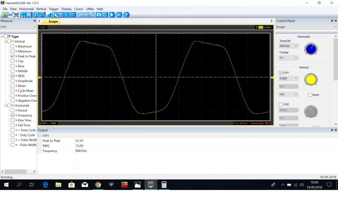Image resolution: width=338 pixels, height=203 pixels.
Task: Open Chrome from the taskbar
Action: [x=98, y=185]
